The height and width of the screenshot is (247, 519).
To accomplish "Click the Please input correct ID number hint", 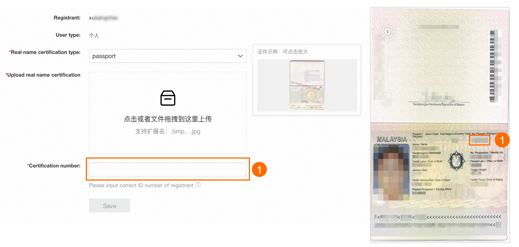I will [x=142, y=185].
